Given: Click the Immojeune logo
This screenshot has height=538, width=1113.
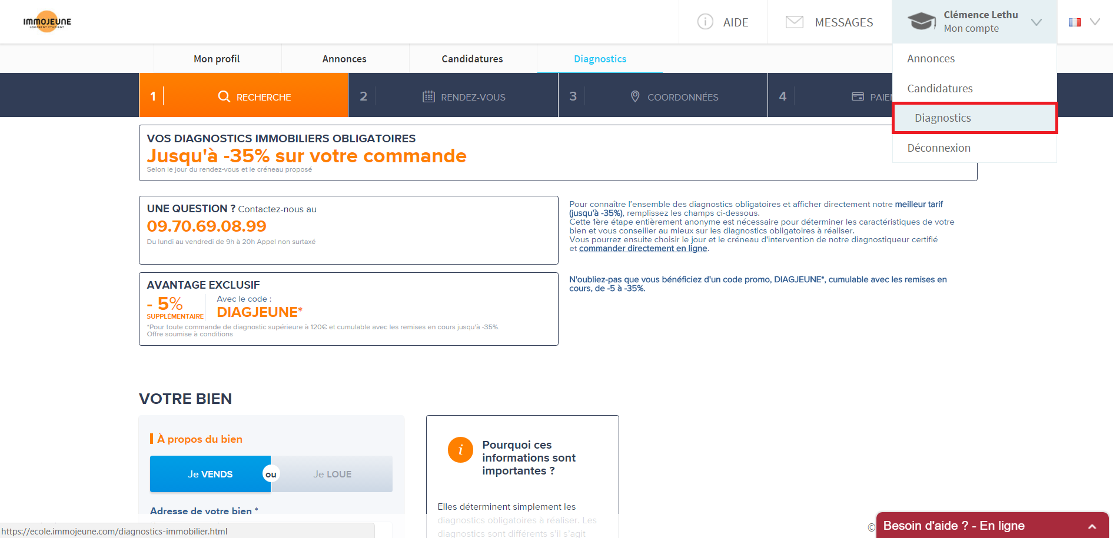Looking at the screenshot, I should [47, 22].
